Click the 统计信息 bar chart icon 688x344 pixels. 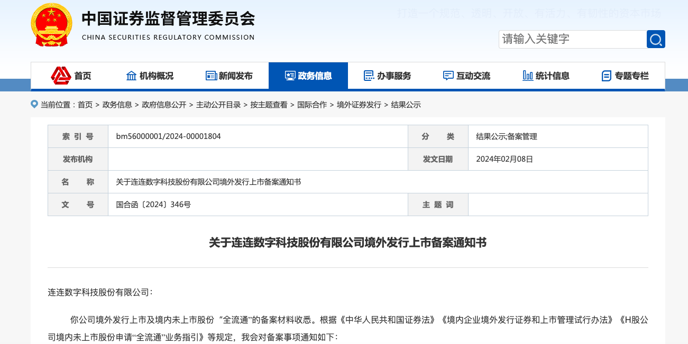[528, 76]
